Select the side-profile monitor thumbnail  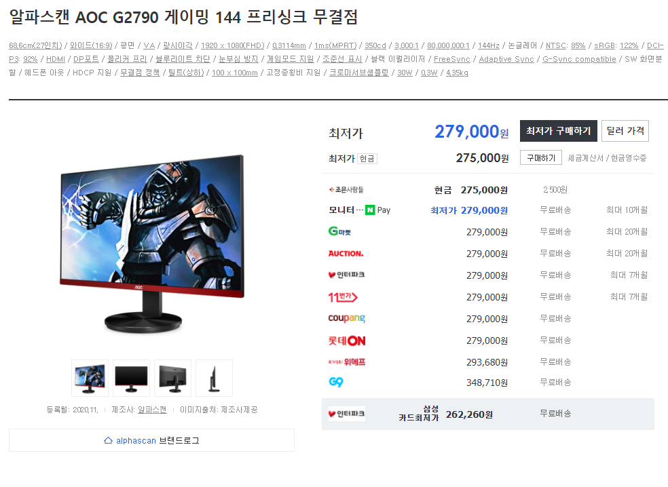click(x=214, y=378)
